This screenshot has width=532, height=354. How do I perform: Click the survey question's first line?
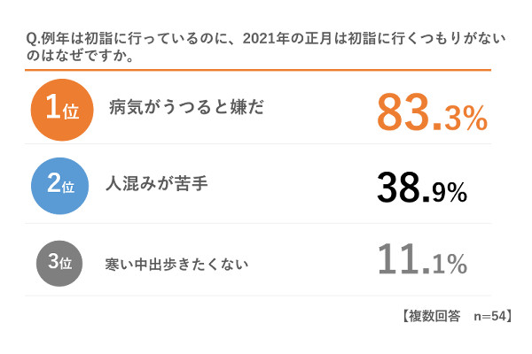pyautogui.click(x=266, y=38)
